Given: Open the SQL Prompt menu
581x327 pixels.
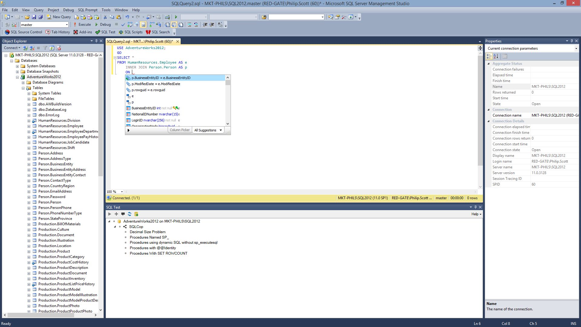Looking at the screenshot, I should click(x=87, y=10).
